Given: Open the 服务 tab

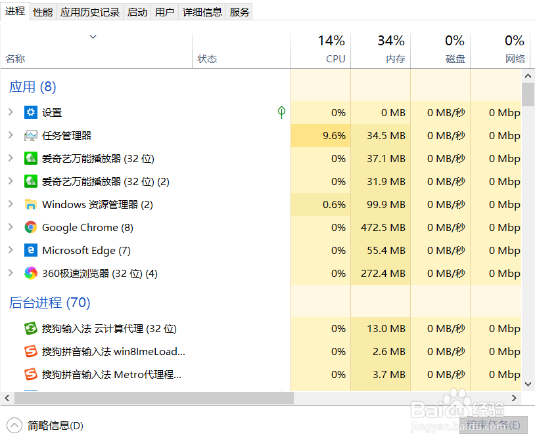Looking at the screenshot, I should pyautogui.click(x=239, y=12).
